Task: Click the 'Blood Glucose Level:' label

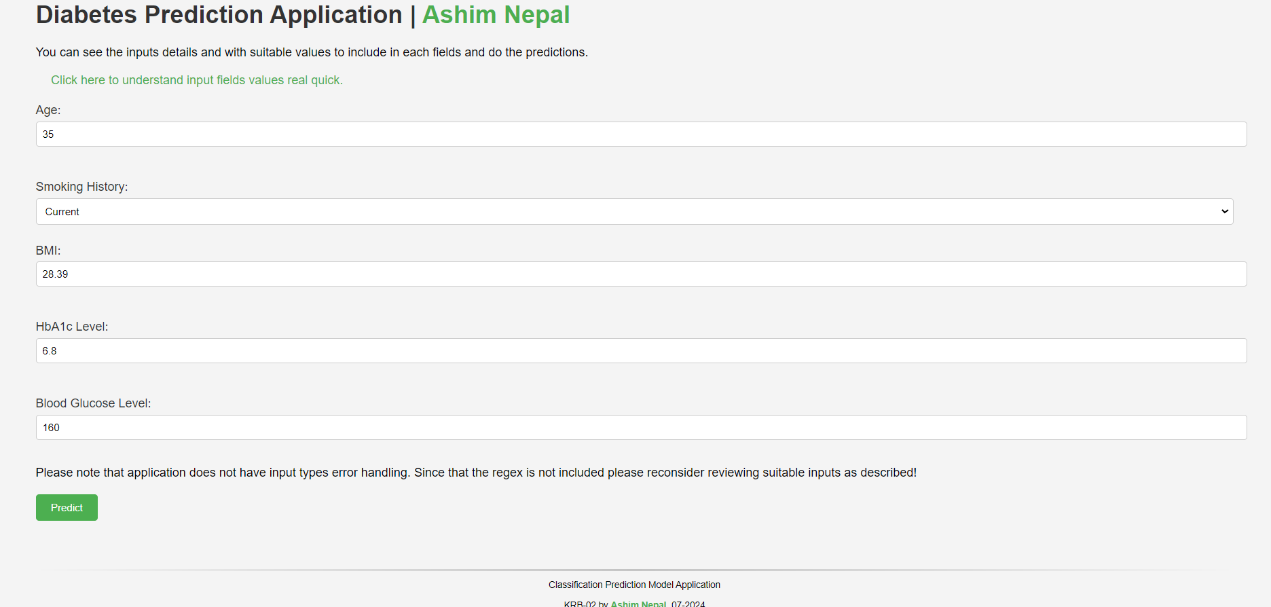Action: (x=93, y=403)
